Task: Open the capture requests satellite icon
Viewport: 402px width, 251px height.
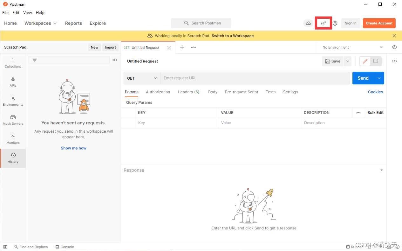Action: click(x=324, y=23)
